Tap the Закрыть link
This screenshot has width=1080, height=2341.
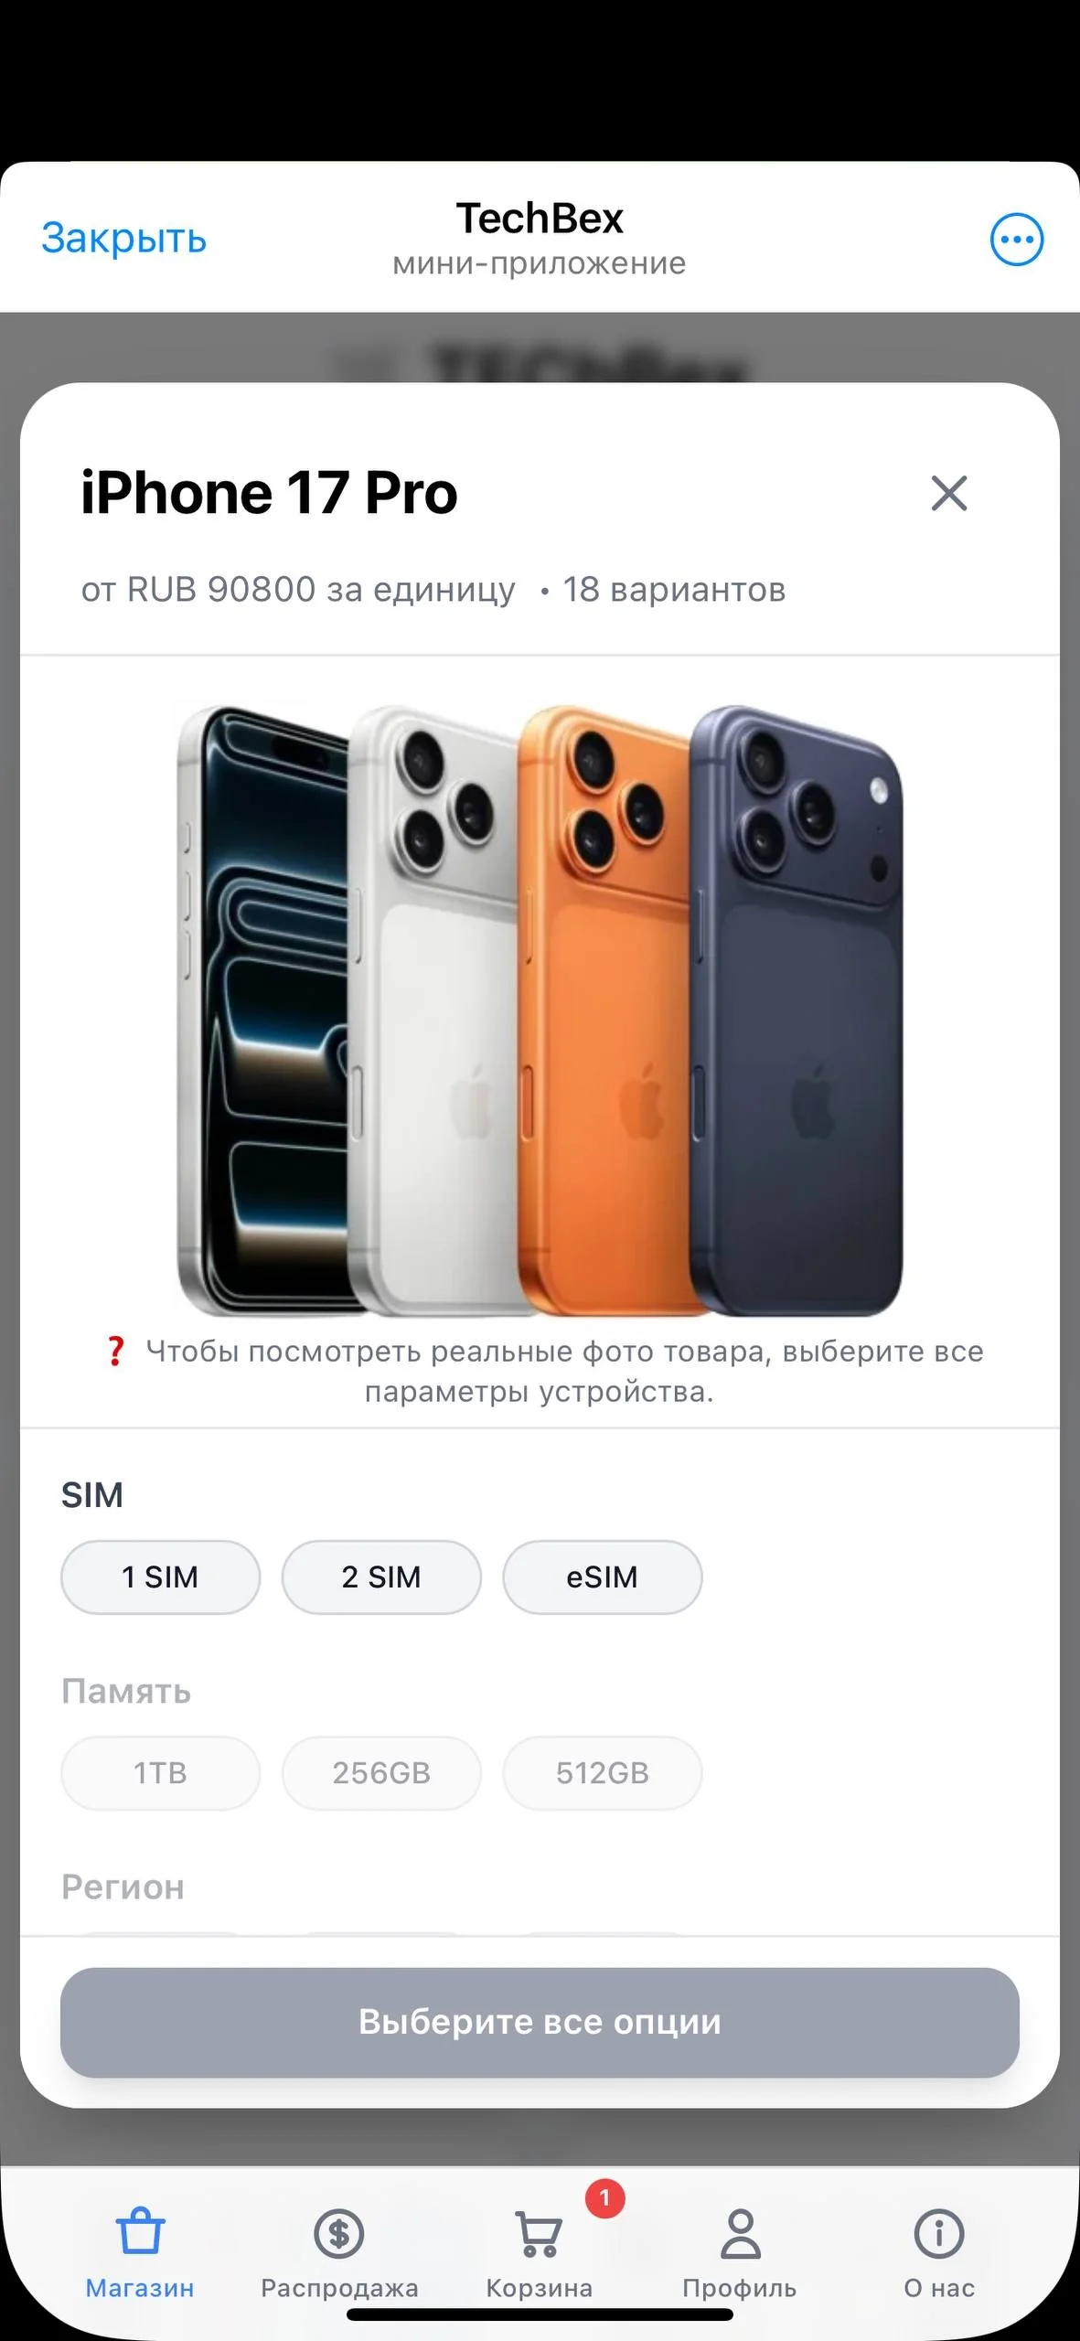[124, 238]
